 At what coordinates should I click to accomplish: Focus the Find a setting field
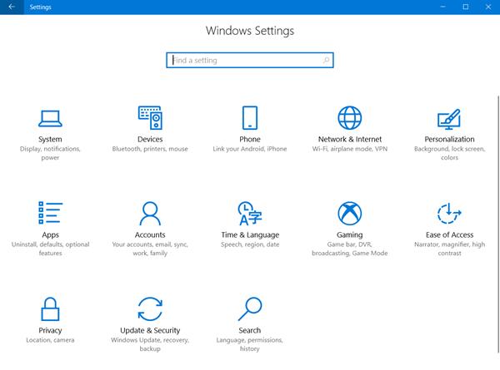tap(250, 60)
